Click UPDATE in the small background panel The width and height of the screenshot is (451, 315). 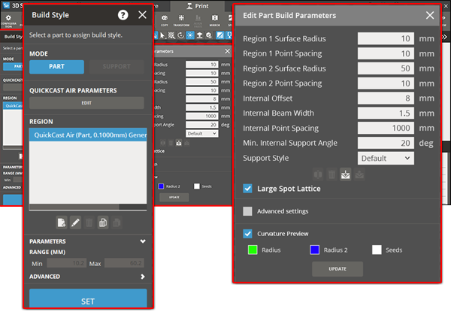[x=174, y=197]
